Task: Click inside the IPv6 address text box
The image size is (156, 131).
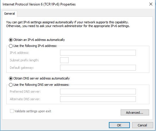Action: [x=98, y=53]
